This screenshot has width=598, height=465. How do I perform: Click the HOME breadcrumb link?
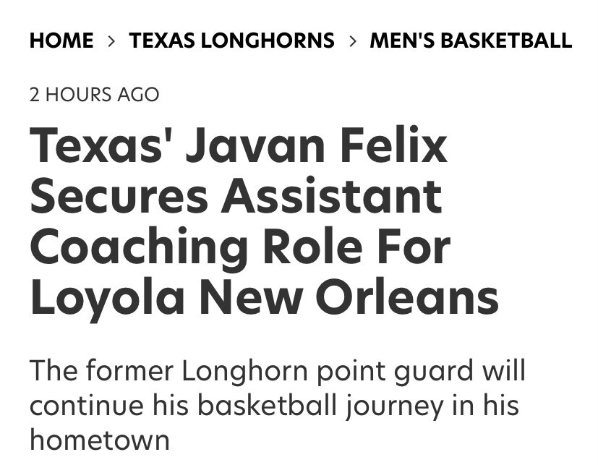(x=61, y=40)
